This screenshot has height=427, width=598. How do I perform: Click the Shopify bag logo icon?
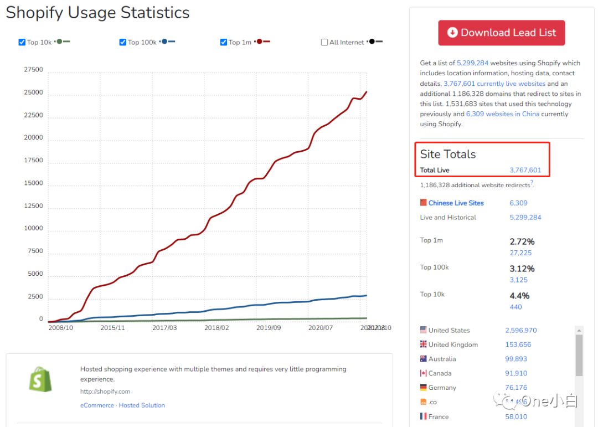pos(40,379)
